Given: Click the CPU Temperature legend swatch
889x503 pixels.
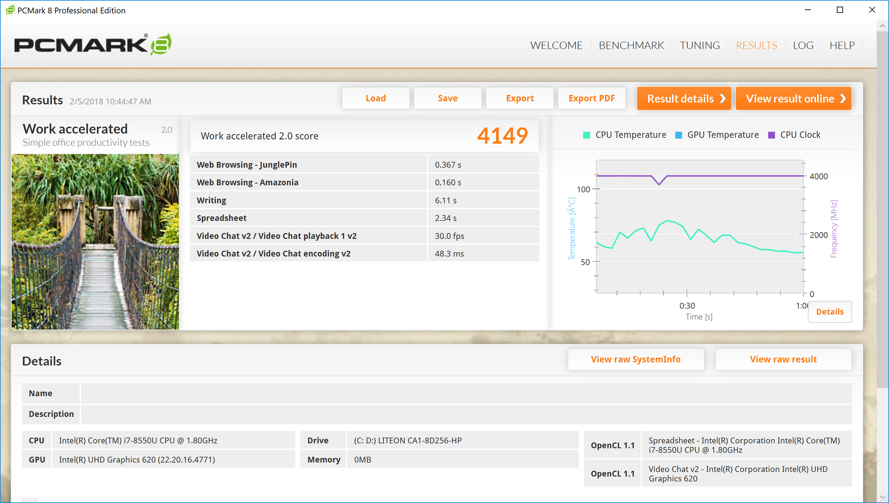Looking at the screenshot, I should click(586, 135).
